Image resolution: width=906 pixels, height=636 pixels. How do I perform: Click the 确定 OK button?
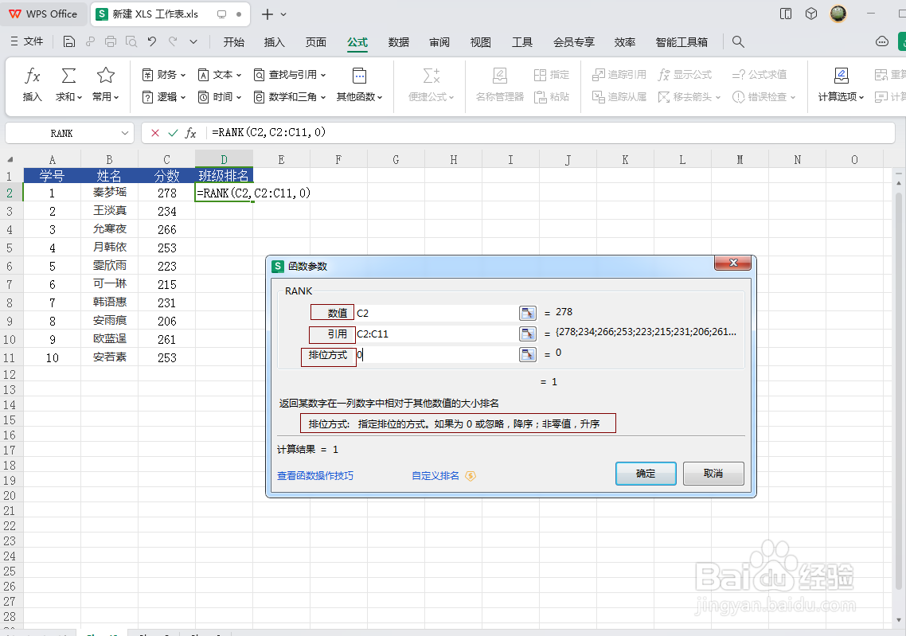point(646,474)
